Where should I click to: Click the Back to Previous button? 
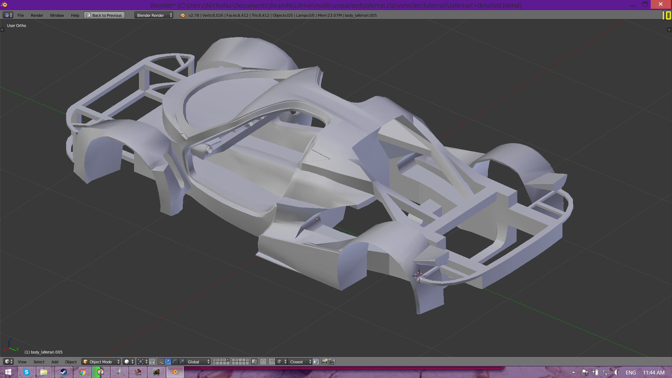pyautogui.click(x=104, y=15)
